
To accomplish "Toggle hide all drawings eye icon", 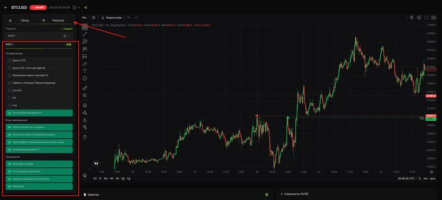I will pos(85,127).
